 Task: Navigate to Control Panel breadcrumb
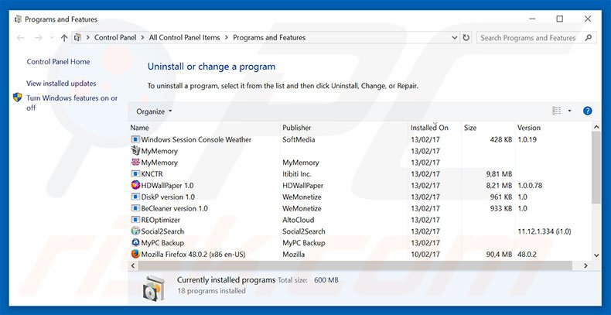(x=115, y=38)
